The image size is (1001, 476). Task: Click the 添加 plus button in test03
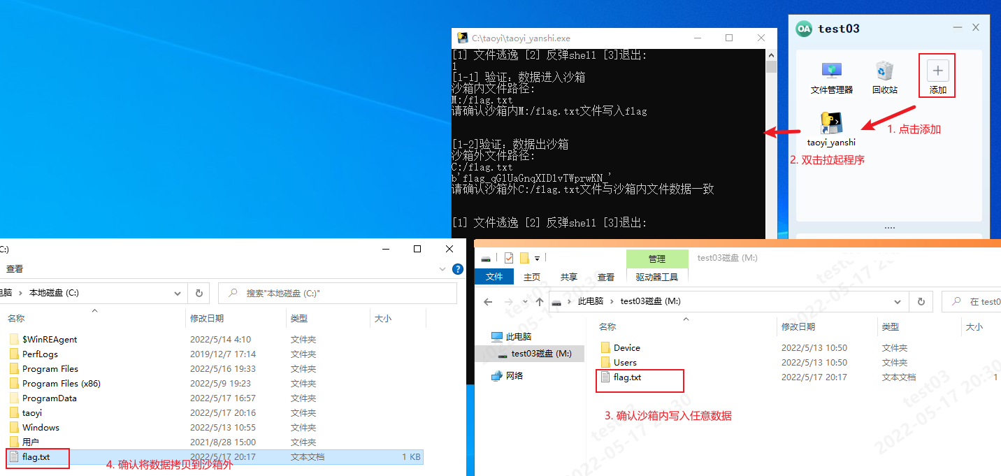[x=937, y=76]
